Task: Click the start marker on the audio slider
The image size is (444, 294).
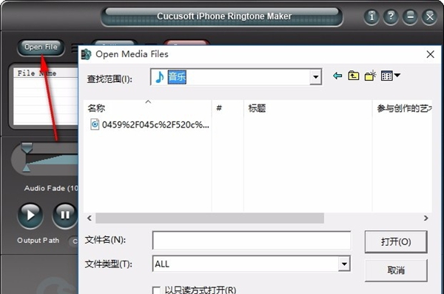Action: point(27,148)
